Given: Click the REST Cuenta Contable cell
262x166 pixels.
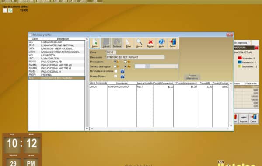Looking at the screenshot, I should pyautogui.click(x=145, y=87).
